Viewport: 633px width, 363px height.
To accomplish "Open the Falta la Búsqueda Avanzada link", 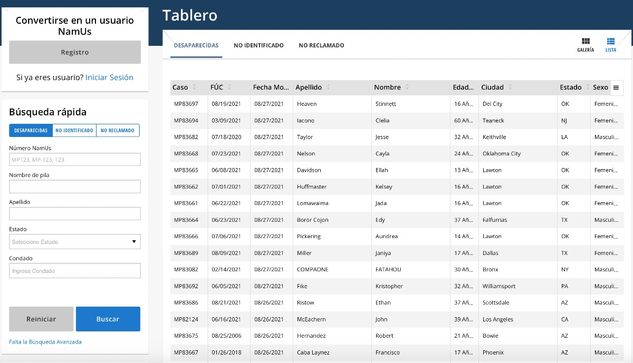I will pyautogui.click(x=45, y=342).
